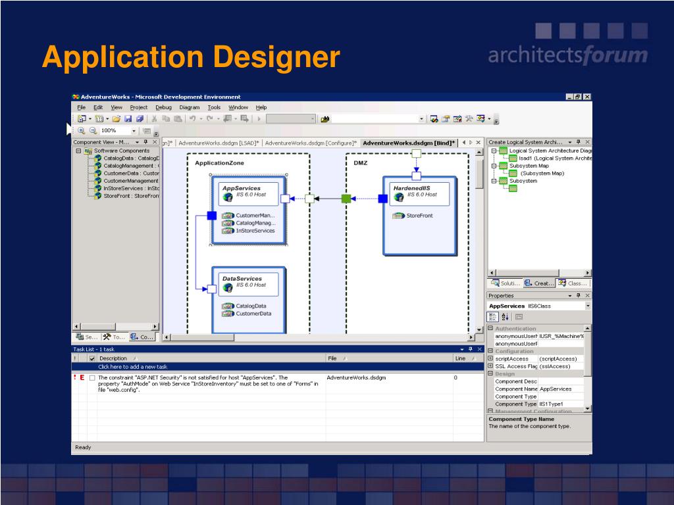
Task: Select the InStoreServices component in tree
Action: [131, 188]
